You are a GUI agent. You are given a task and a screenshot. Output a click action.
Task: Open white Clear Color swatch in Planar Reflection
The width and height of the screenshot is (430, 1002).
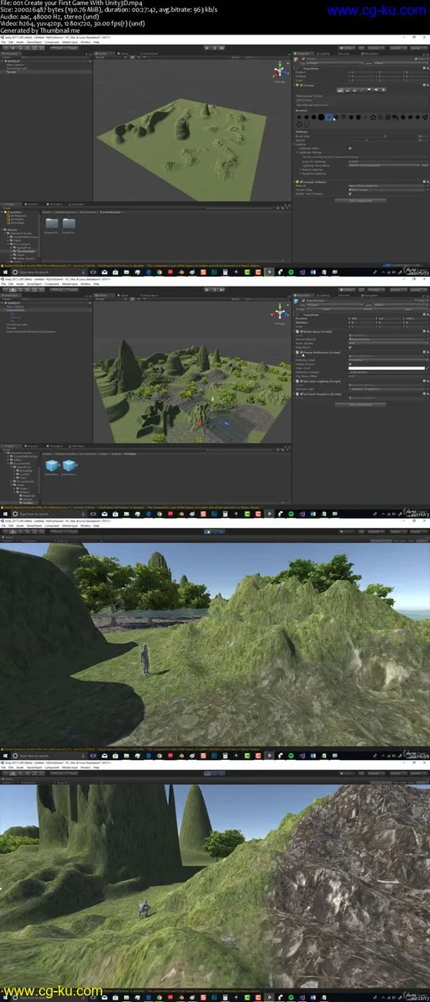pyautogui.click(x=386, y=368)
